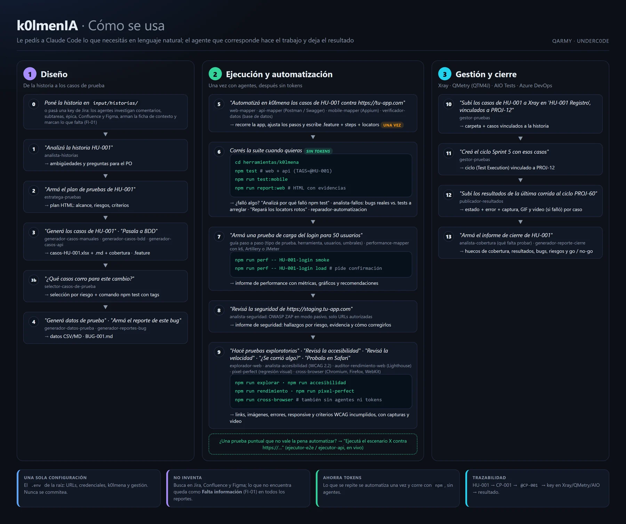
Task: Click the "publicador-resultados" agent name
Action: coord(481,201)
